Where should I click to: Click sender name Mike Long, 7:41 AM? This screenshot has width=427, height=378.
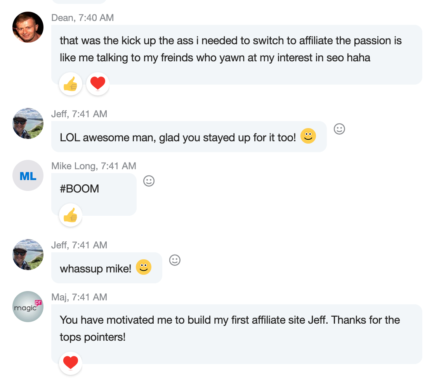click(x=94, y=166)
